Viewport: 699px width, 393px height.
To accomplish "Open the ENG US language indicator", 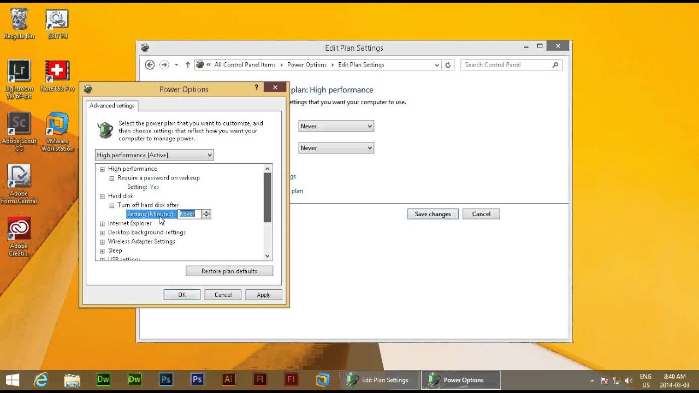I will 645,380.
